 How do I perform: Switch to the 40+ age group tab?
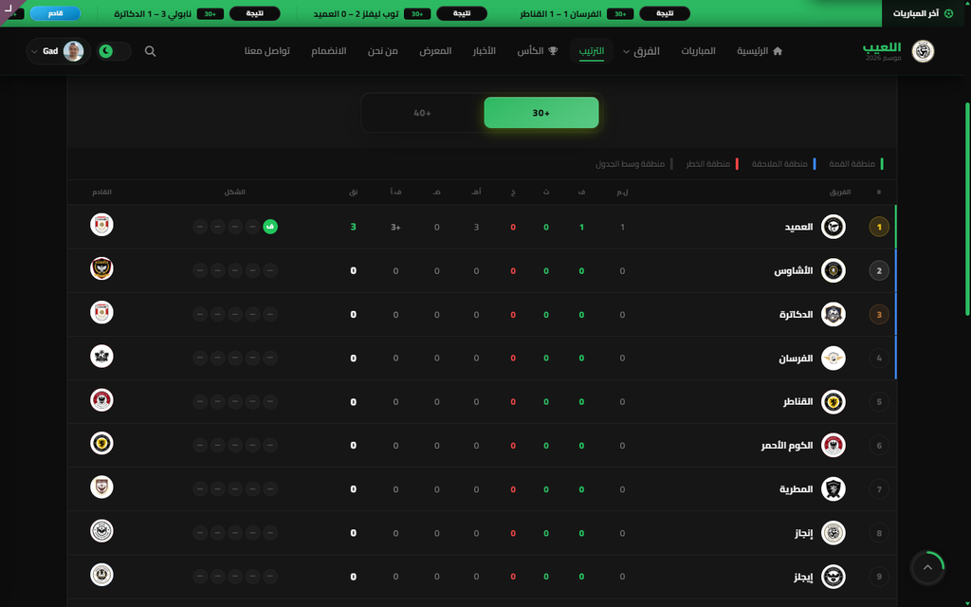(422, 113)
